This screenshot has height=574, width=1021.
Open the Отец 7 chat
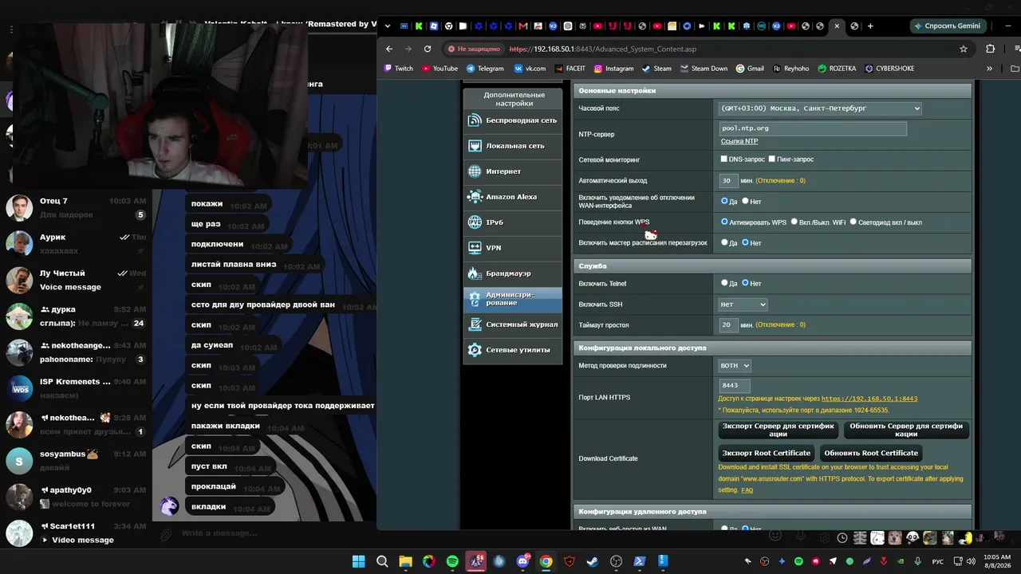[77, 208]
